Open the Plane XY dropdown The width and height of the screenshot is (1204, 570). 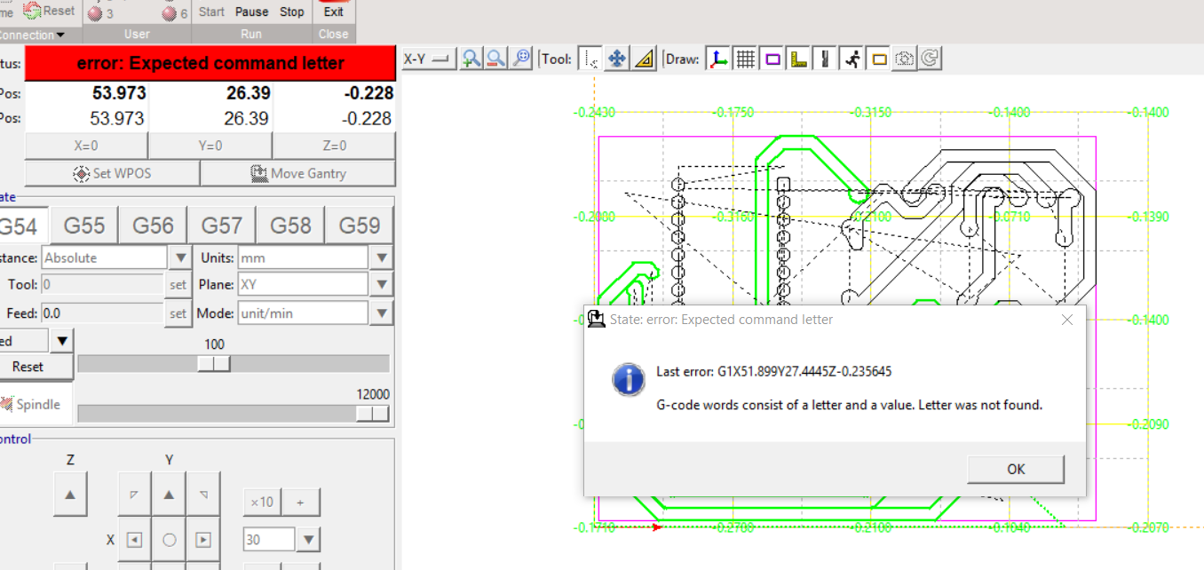pyautogui.click(x=381, y=285)
